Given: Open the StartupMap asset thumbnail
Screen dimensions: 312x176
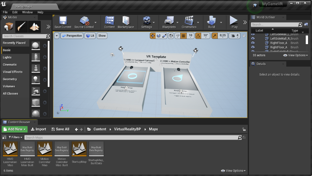Looking at the screenshot, I should [x=79, y=149].
